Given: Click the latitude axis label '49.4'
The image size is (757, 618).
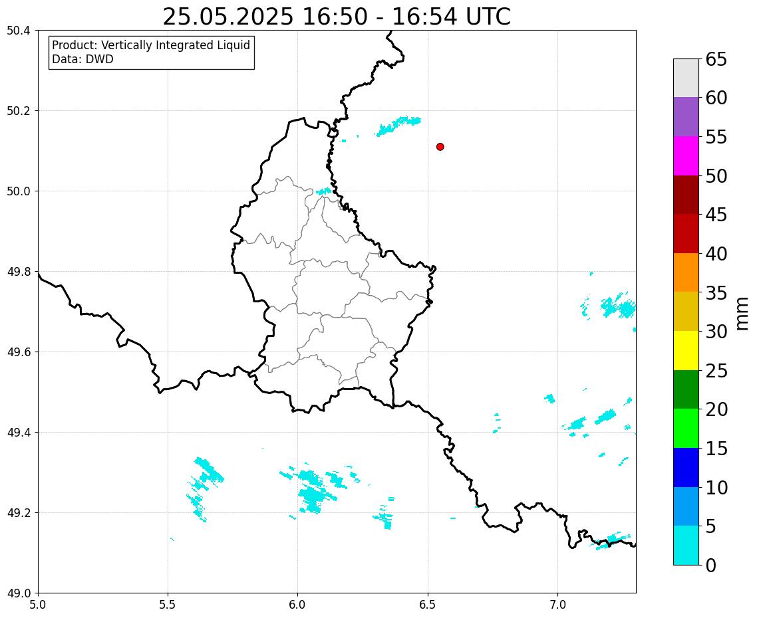Looking at the screenshot, I should (19, 432).
